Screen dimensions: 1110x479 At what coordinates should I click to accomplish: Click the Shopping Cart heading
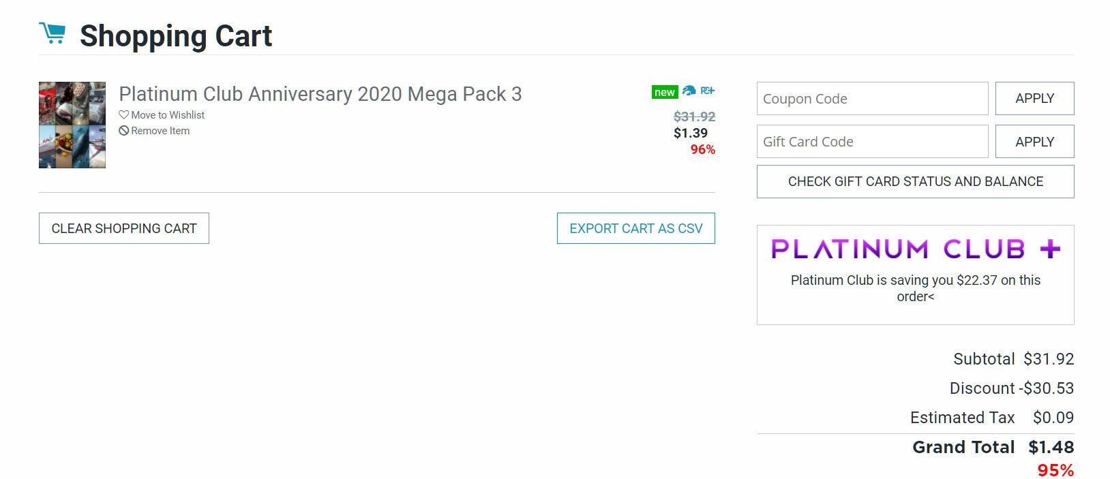176,36
